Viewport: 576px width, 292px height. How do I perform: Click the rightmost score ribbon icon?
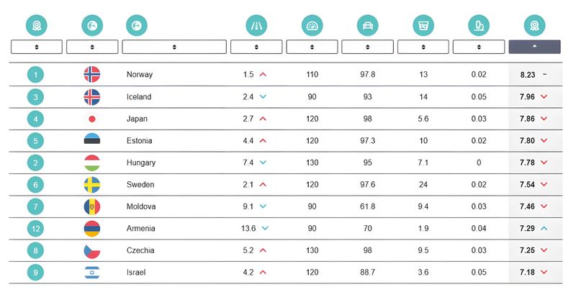(x=534, y=26)
